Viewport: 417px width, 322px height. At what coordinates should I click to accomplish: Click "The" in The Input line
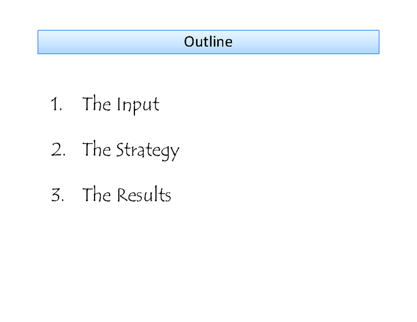96,104
